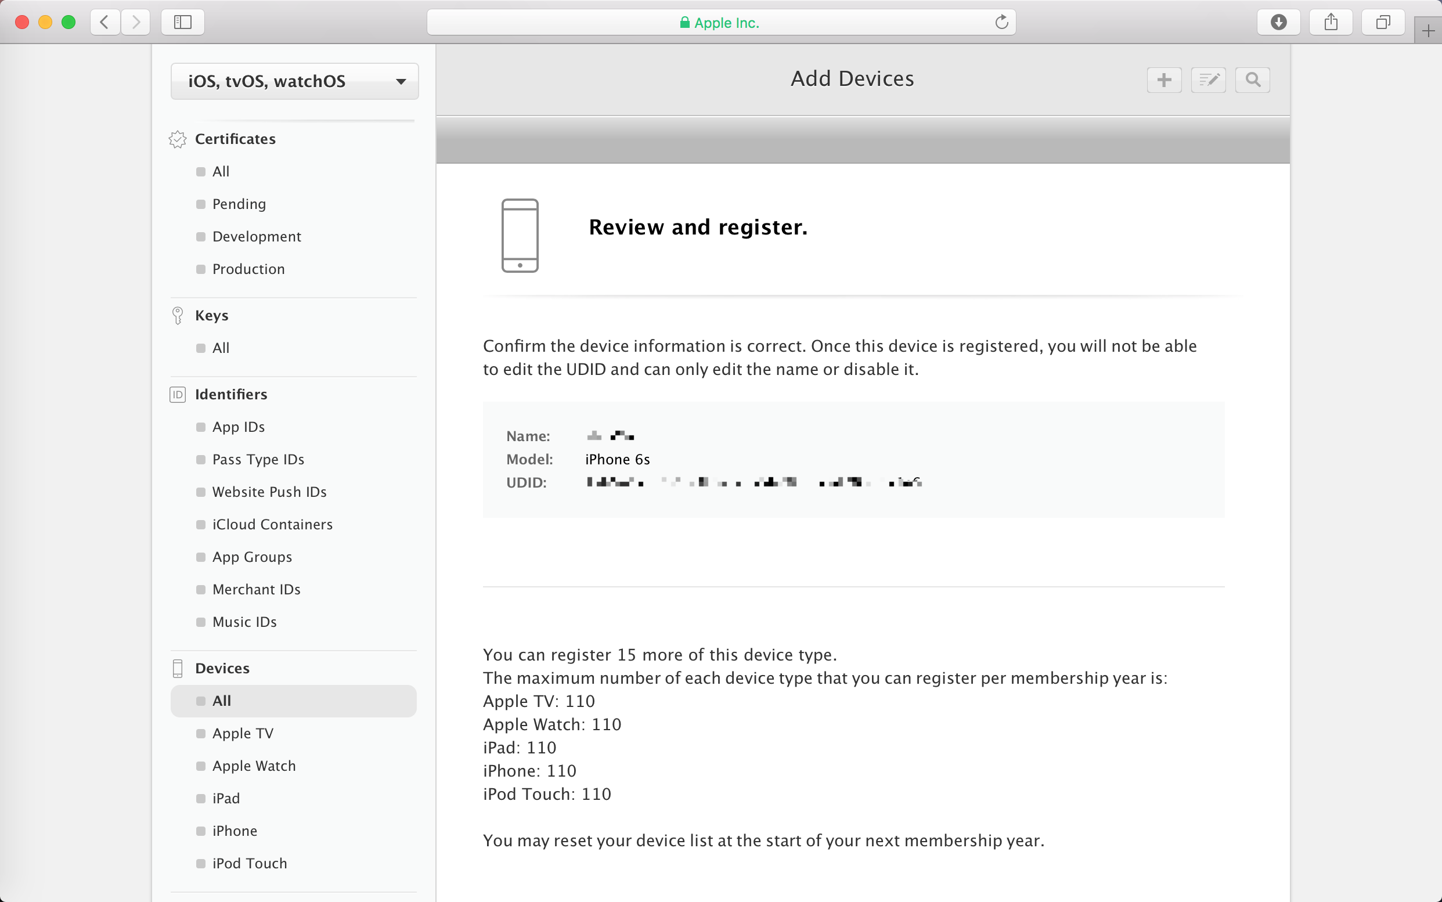Viewport: 1442px width, 902px height.
Task: Open Development certificates
Action: click(x=257, y=237)
